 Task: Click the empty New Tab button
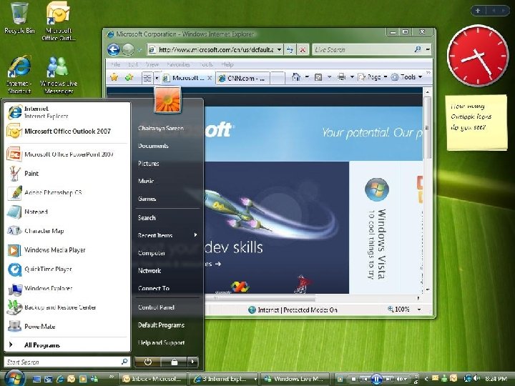click(278, 78)
